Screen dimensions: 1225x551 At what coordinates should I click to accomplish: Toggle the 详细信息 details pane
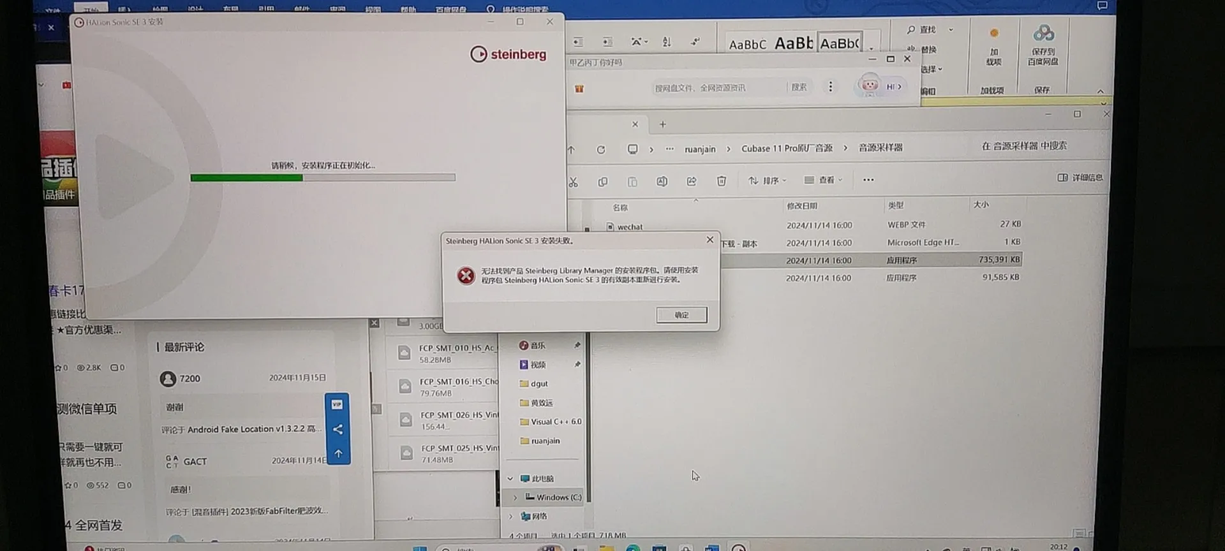coord(1080,178)
